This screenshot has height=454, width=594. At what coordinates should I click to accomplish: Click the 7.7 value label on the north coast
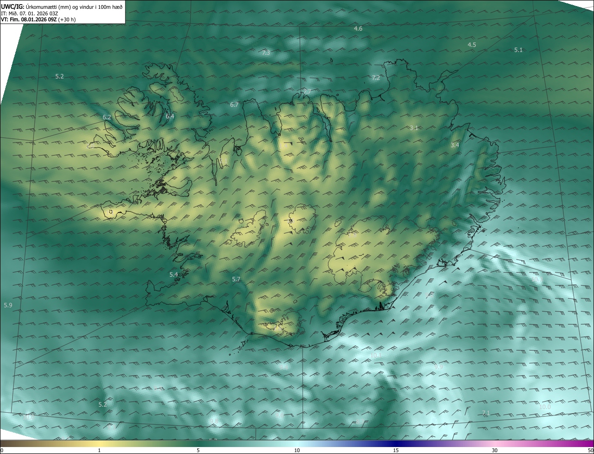click(307, 92)
